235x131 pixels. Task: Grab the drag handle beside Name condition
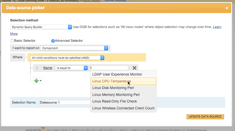37,68
